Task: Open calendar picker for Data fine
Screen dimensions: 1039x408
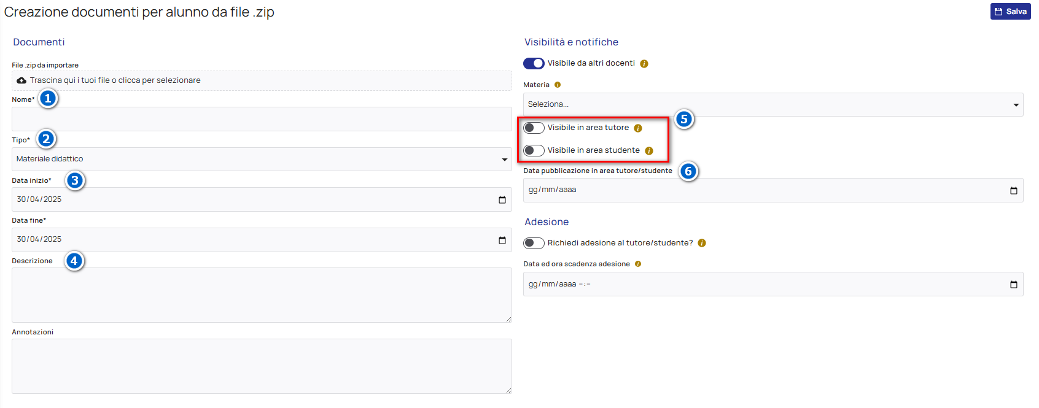Action: [x=502, y=240]
